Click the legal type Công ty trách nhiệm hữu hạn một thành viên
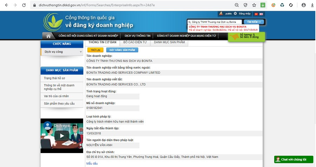Screen dimensions: 316x167 [115, 122]
